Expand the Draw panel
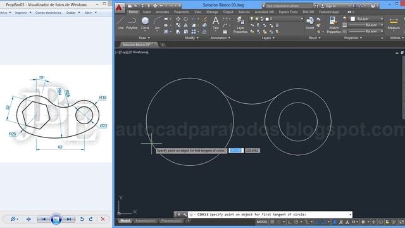The height and width of the screenshot is (228, 405). point(144,38)
